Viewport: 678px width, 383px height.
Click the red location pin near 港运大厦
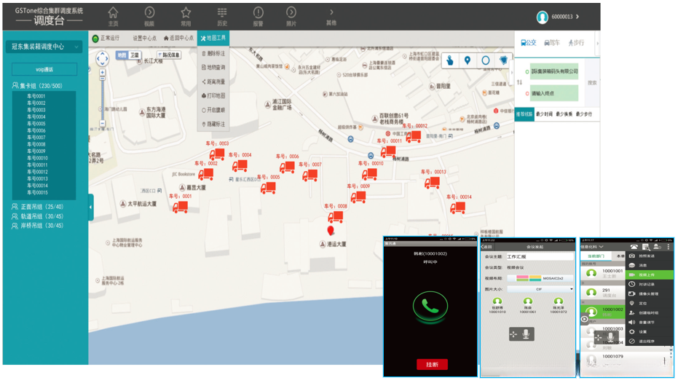coord(331,230)
